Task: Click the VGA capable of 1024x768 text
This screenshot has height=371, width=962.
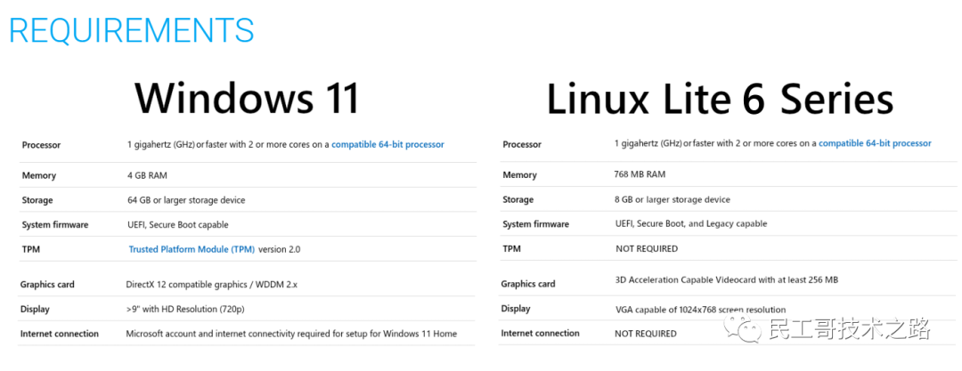Action: point(688,310)
